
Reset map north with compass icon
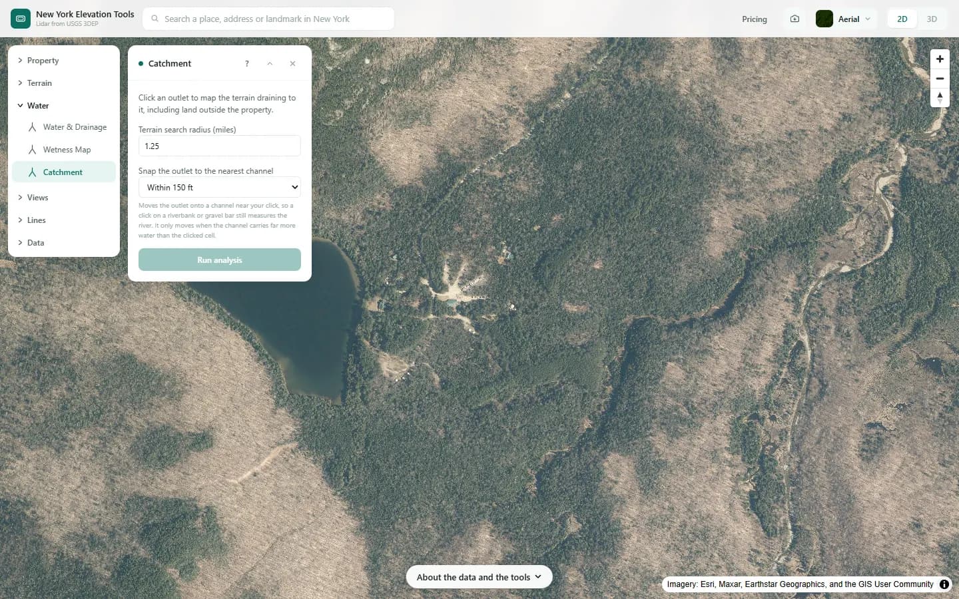(x=940, y=98)
